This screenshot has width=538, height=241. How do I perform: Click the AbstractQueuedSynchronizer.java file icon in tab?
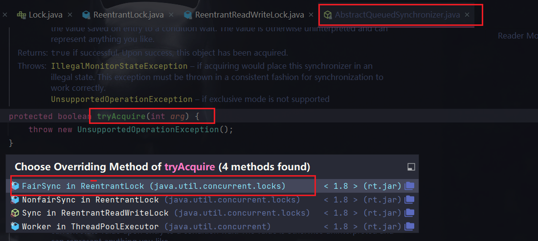click(x=328, y=15)
